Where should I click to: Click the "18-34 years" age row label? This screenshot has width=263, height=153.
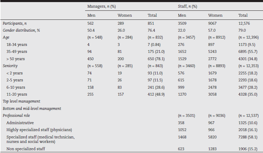[17, 44]
